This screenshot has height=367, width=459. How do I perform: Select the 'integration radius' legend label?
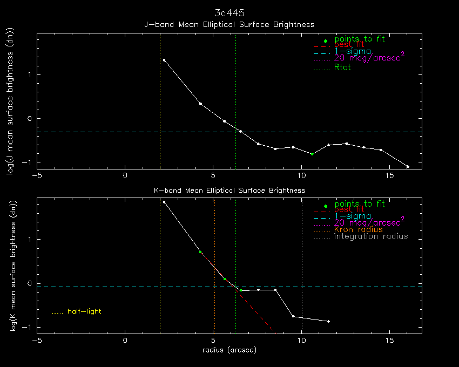point(371,236)
